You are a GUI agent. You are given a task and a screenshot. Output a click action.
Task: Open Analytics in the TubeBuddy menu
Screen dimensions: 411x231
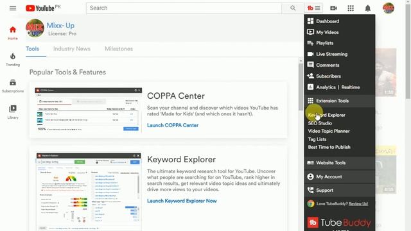click(326, 87)
